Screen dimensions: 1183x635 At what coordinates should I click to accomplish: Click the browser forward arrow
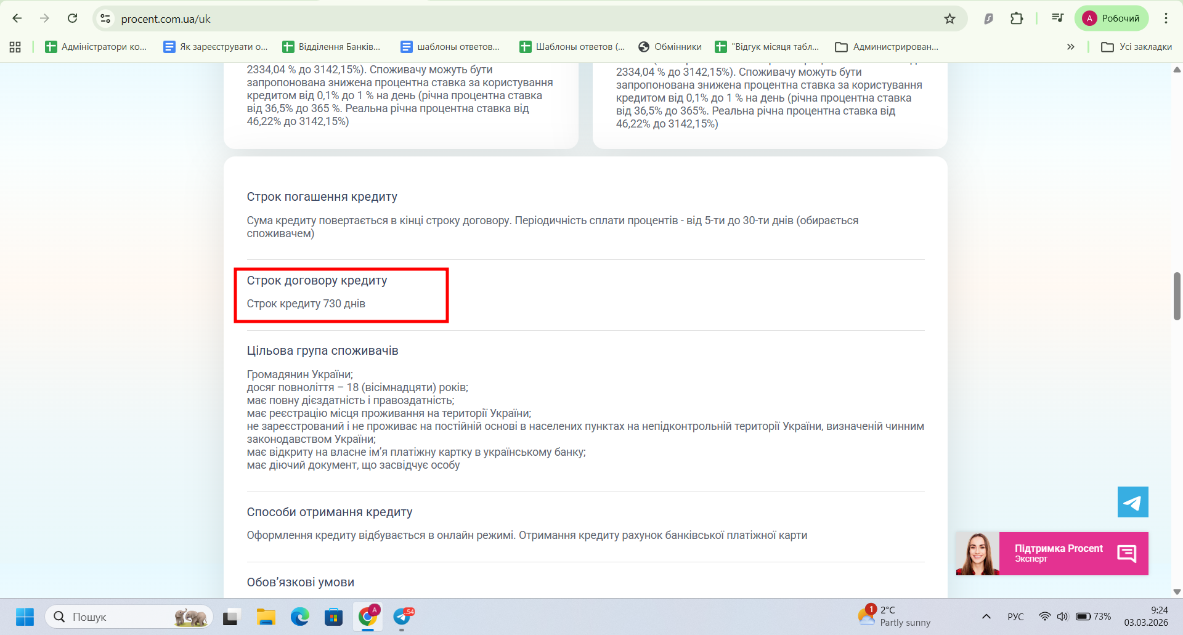(x=44, y=18)
